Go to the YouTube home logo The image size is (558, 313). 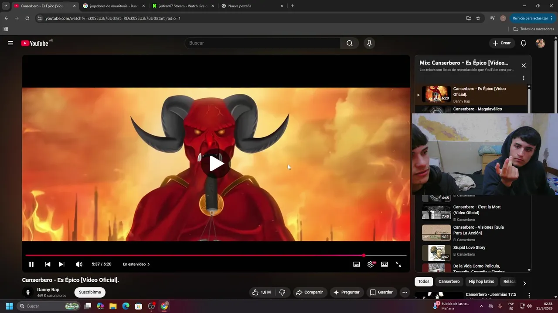[35, 43]
